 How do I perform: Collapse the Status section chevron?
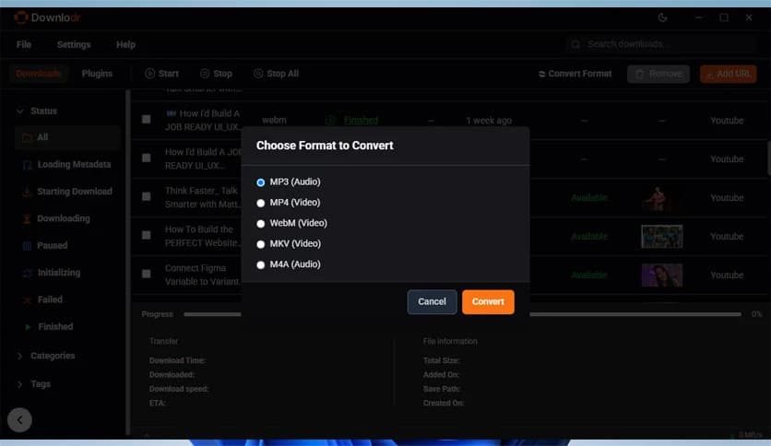click(20, 111)
